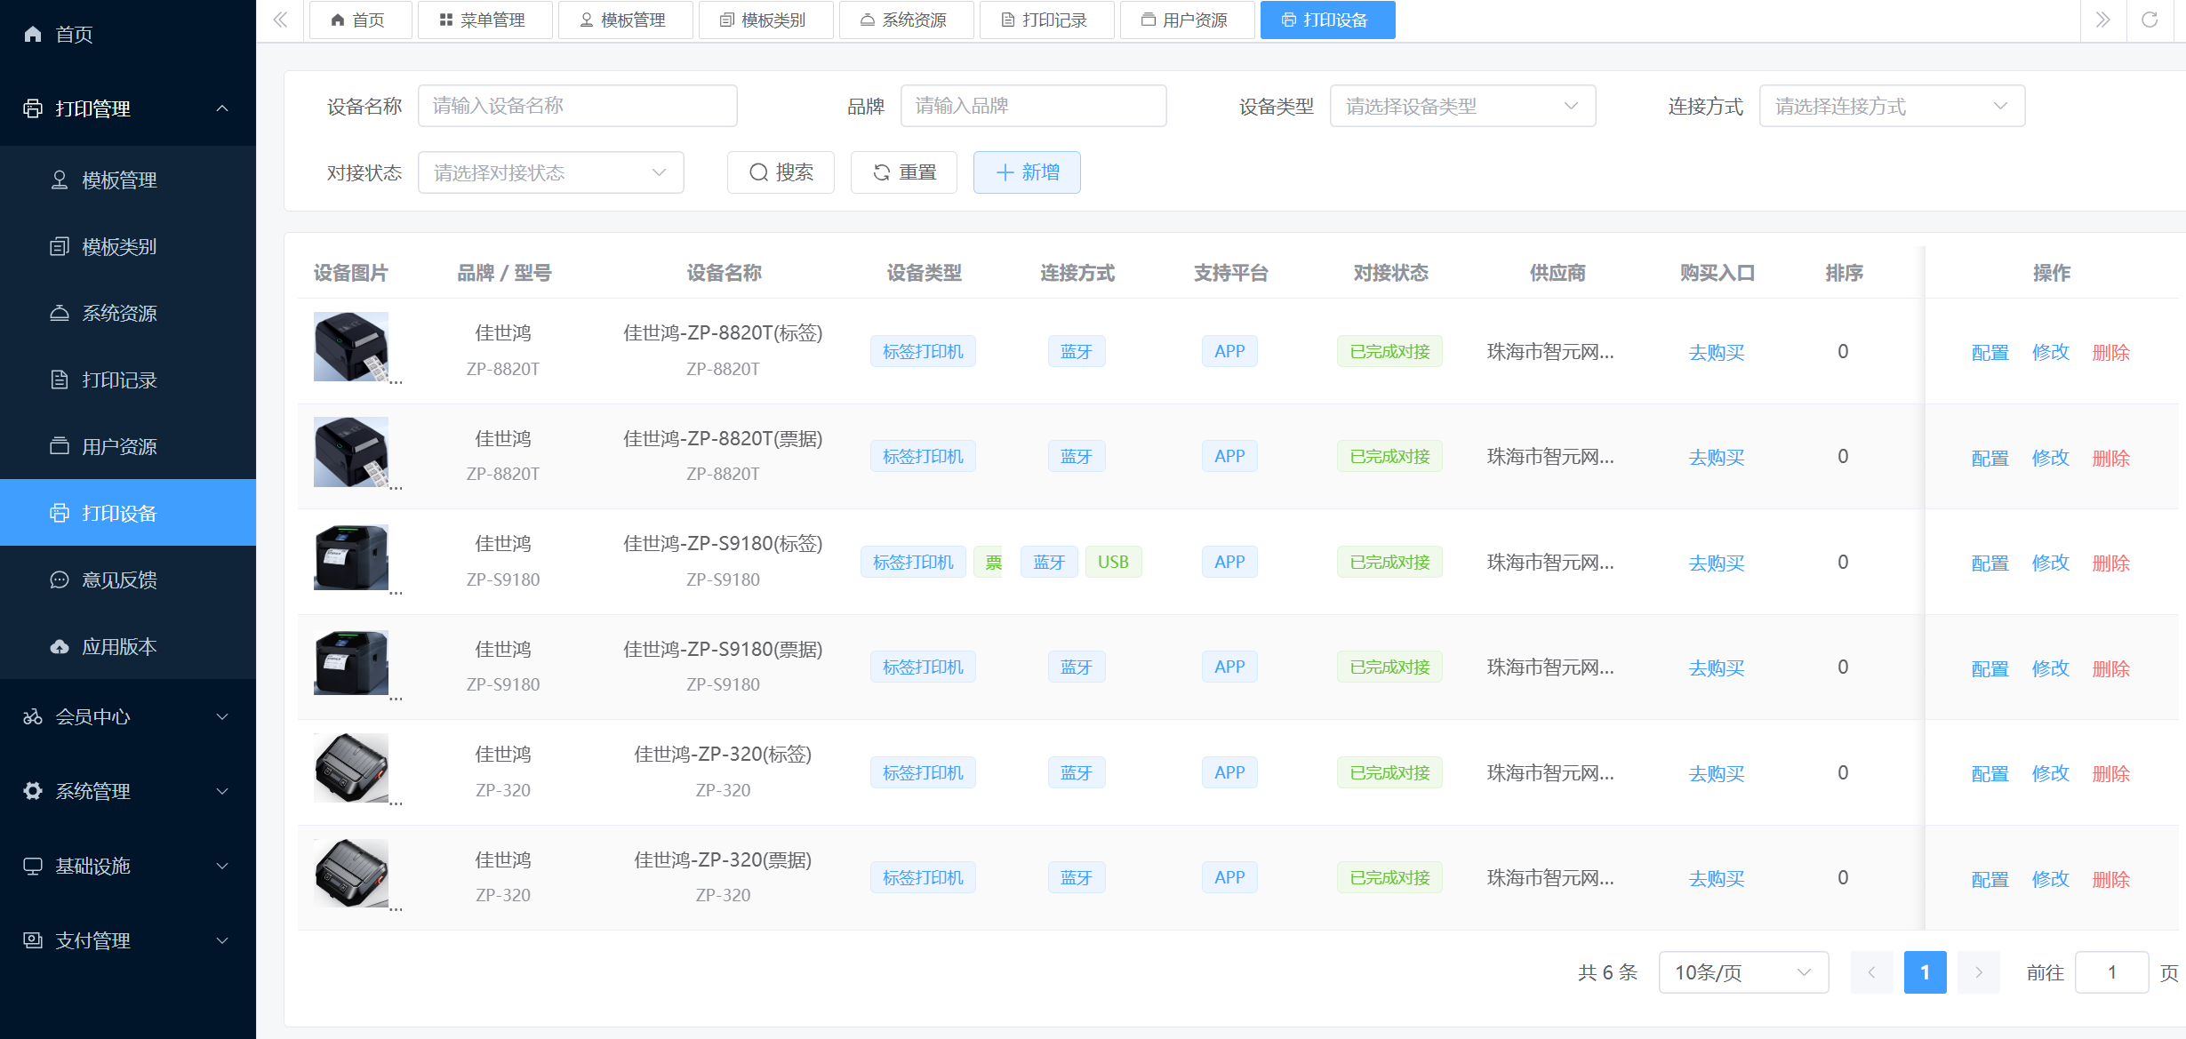Click the 前往 page number input

2111,972
